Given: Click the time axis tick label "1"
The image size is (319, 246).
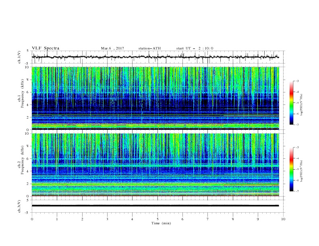Looking at the screenshot, I should pos(57,219).
